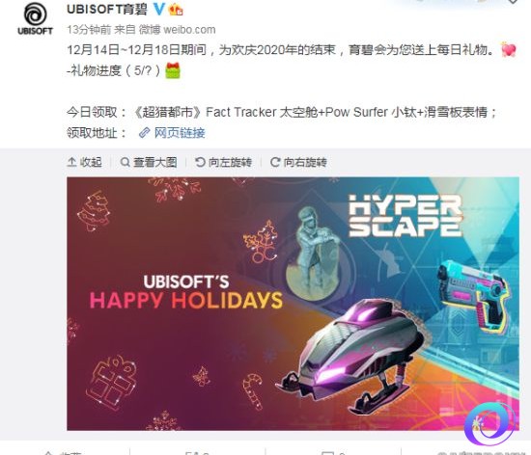
Task: Click the purple swirl floating icon
Action: (x=489, y=424)
